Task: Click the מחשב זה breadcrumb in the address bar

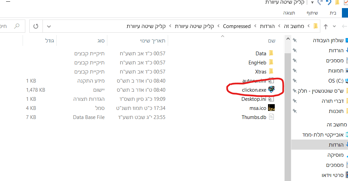Action: point(294,26)
